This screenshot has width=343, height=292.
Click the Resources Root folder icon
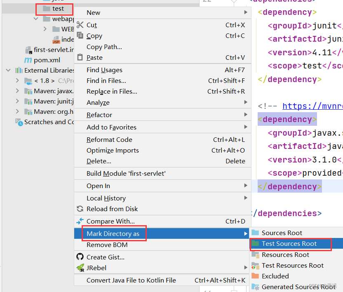tap(255, 254)
